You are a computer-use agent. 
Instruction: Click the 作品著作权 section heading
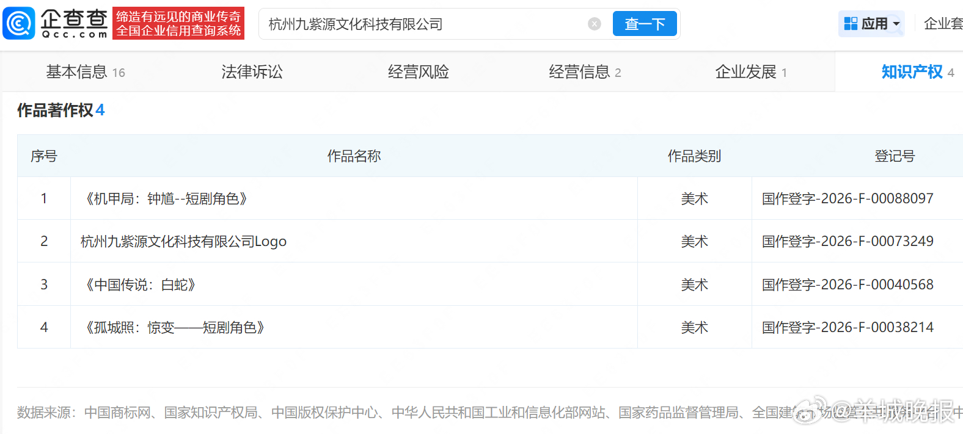coord(60,110)
